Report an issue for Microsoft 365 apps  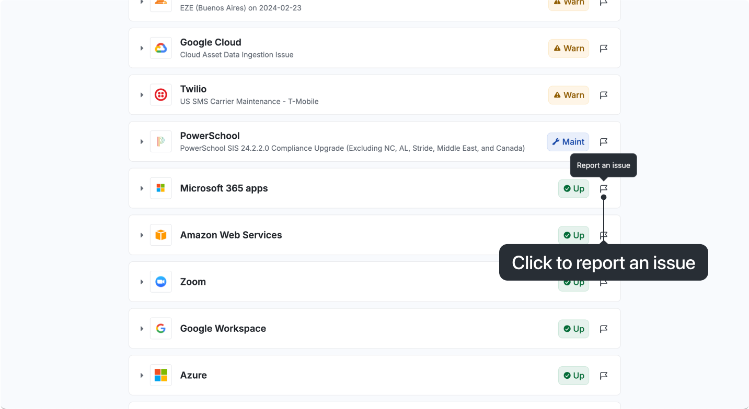click(x=604, y=188)
